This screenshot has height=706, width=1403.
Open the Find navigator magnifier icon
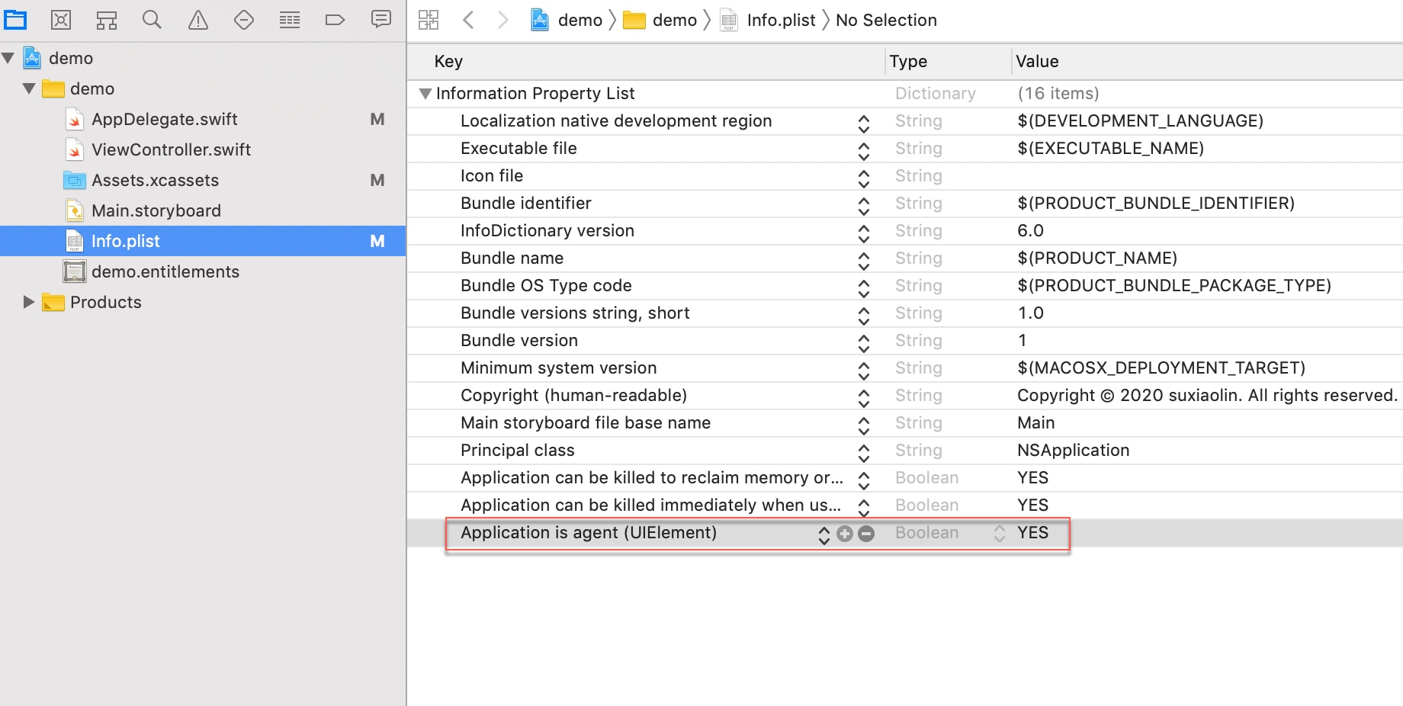pyautogui.click(x=152, y=20)
